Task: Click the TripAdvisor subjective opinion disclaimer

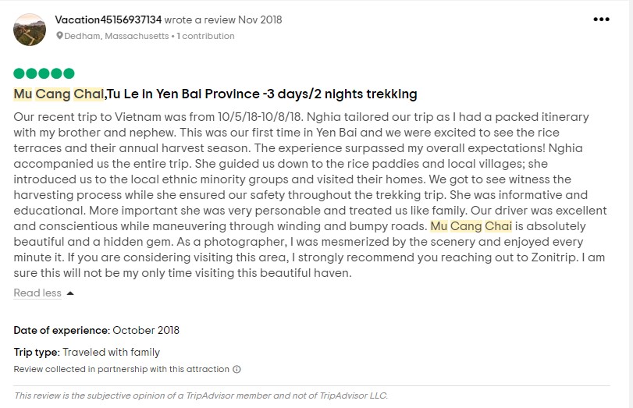Action: [x=201, y=396]
